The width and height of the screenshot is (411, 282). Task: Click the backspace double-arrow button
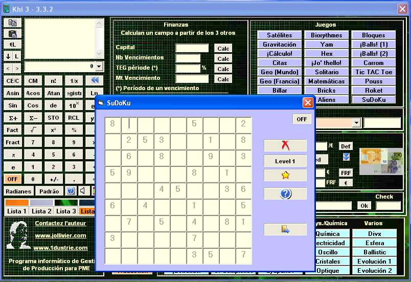pos(95,80)
